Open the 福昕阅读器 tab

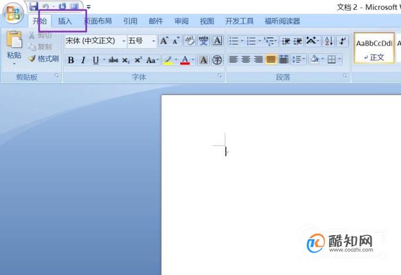pyautogui.click(x=282, y=21)
